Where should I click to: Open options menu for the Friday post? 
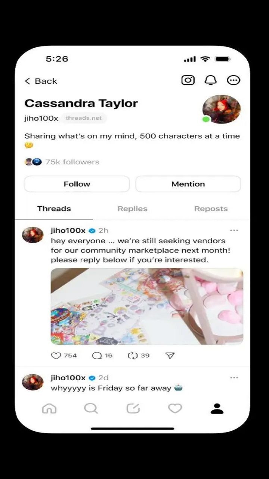point(234,378)
